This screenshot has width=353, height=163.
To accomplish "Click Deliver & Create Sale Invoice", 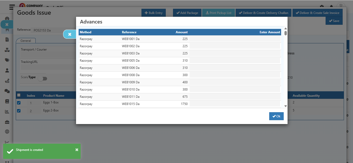I will pyautogui.click(x=317, y=13).
